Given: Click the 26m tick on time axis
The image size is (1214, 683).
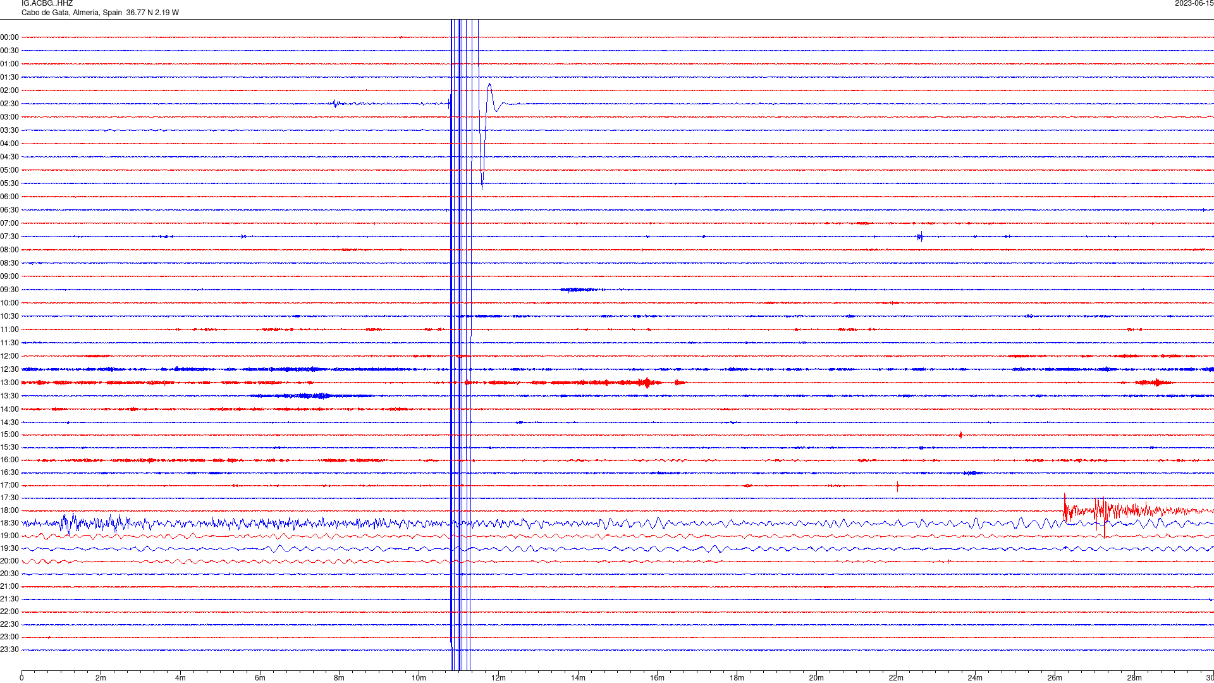Looking at the screenshot, I should [1055, 678].
